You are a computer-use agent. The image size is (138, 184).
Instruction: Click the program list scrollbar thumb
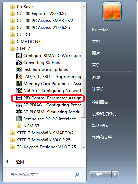click(84, 98)
